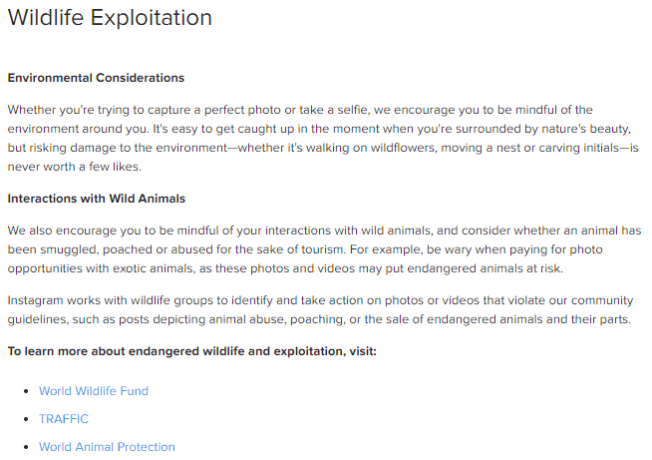652x460 pixels.
Task: Click the 'To learn more about endangered wildlife' line
Action: (x=191, y=351)
